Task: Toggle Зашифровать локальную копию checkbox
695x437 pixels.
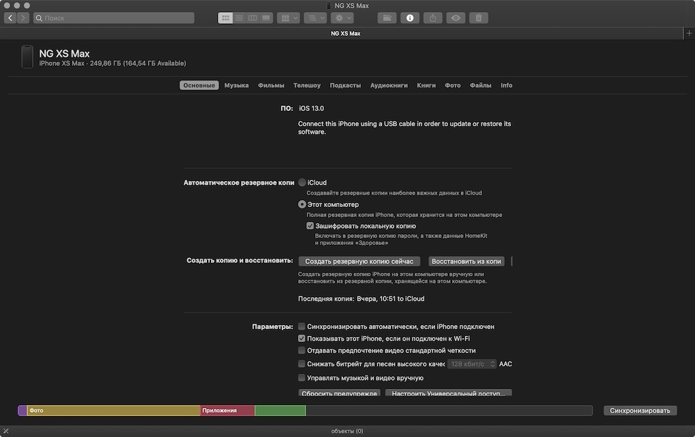Action: (309, 226)
